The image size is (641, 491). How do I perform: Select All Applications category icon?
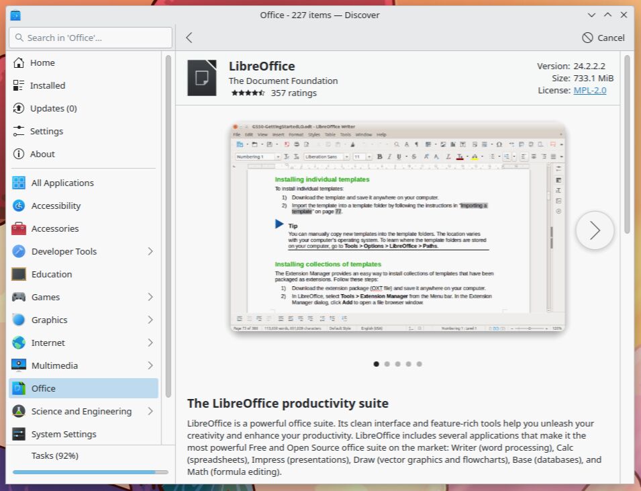pos(19,183)
